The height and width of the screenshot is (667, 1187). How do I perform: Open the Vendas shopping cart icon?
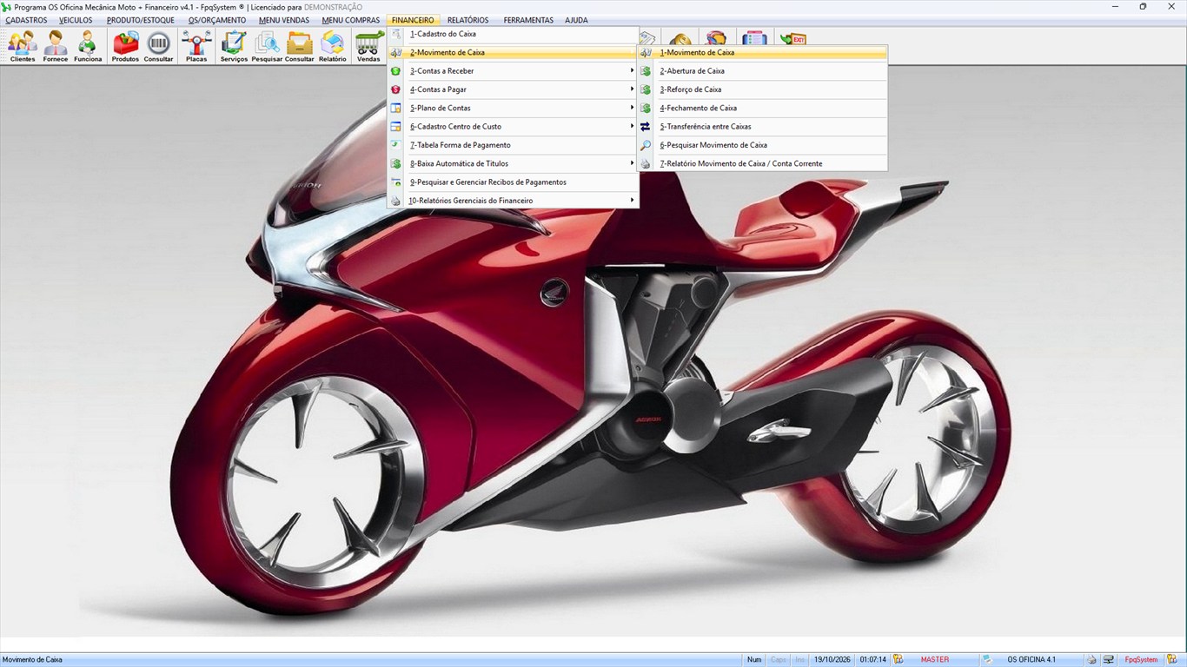(368, 46)
